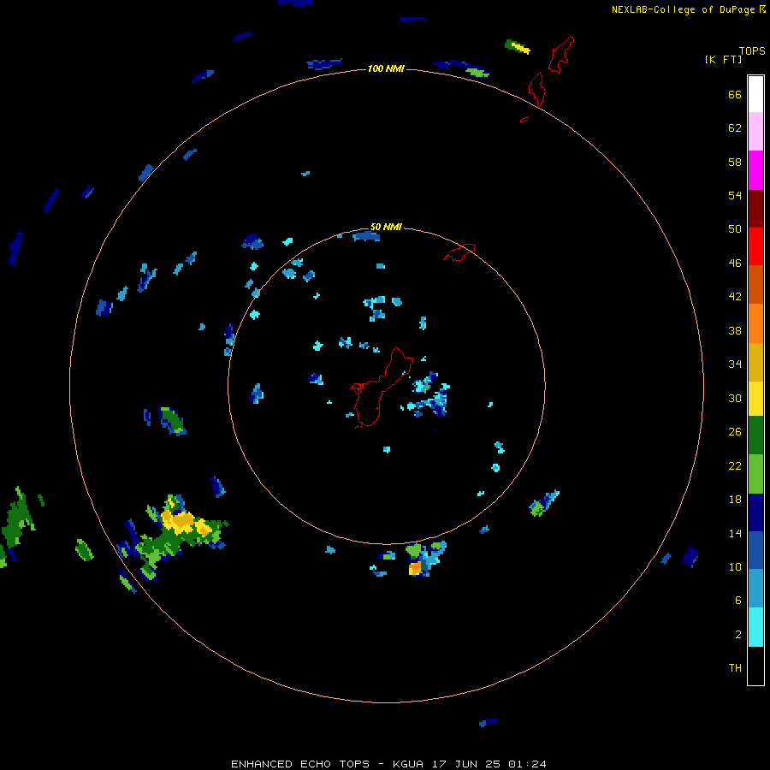Select the 18 value on the legend
Screen dimensions: 770x770
(x=735, y=500)
